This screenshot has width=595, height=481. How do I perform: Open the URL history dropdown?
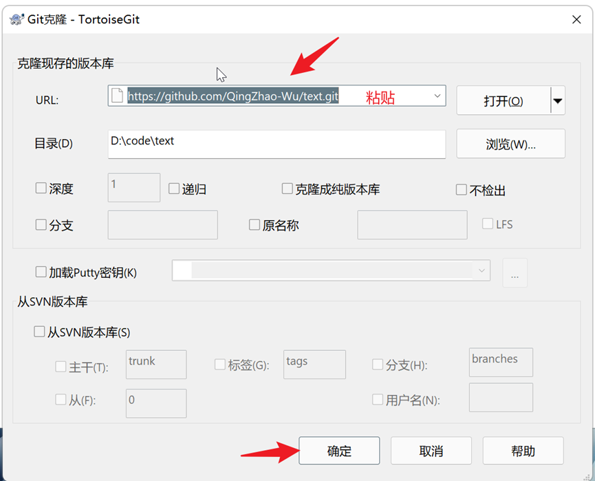point(437,96)
